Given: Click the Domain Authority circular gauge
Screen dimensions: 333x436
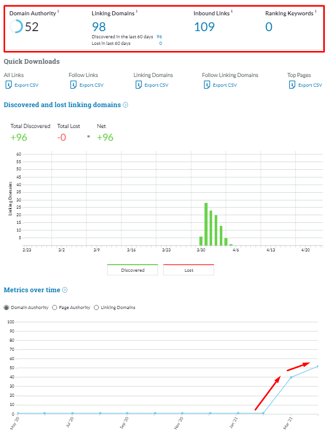Looking at the screenshot, I should point(16,27).
